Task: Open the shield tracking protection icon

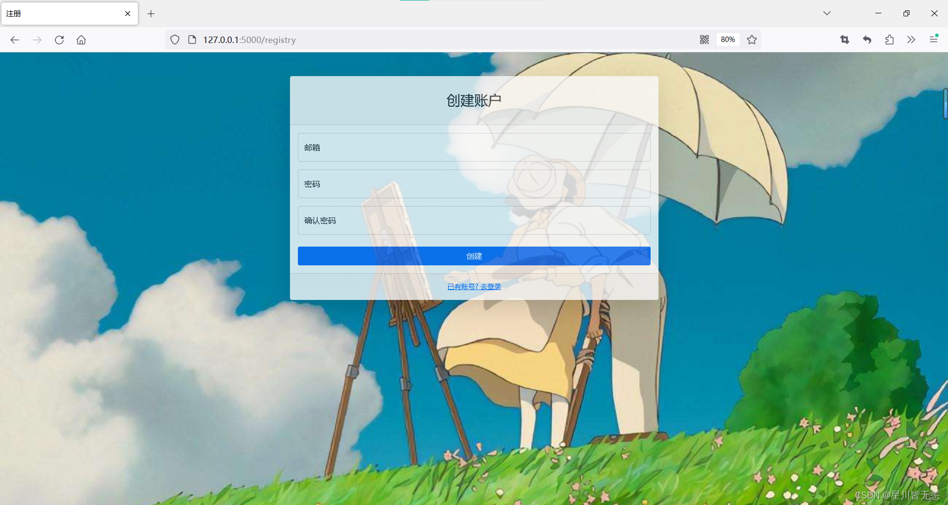Action: (x=175, y=40)
